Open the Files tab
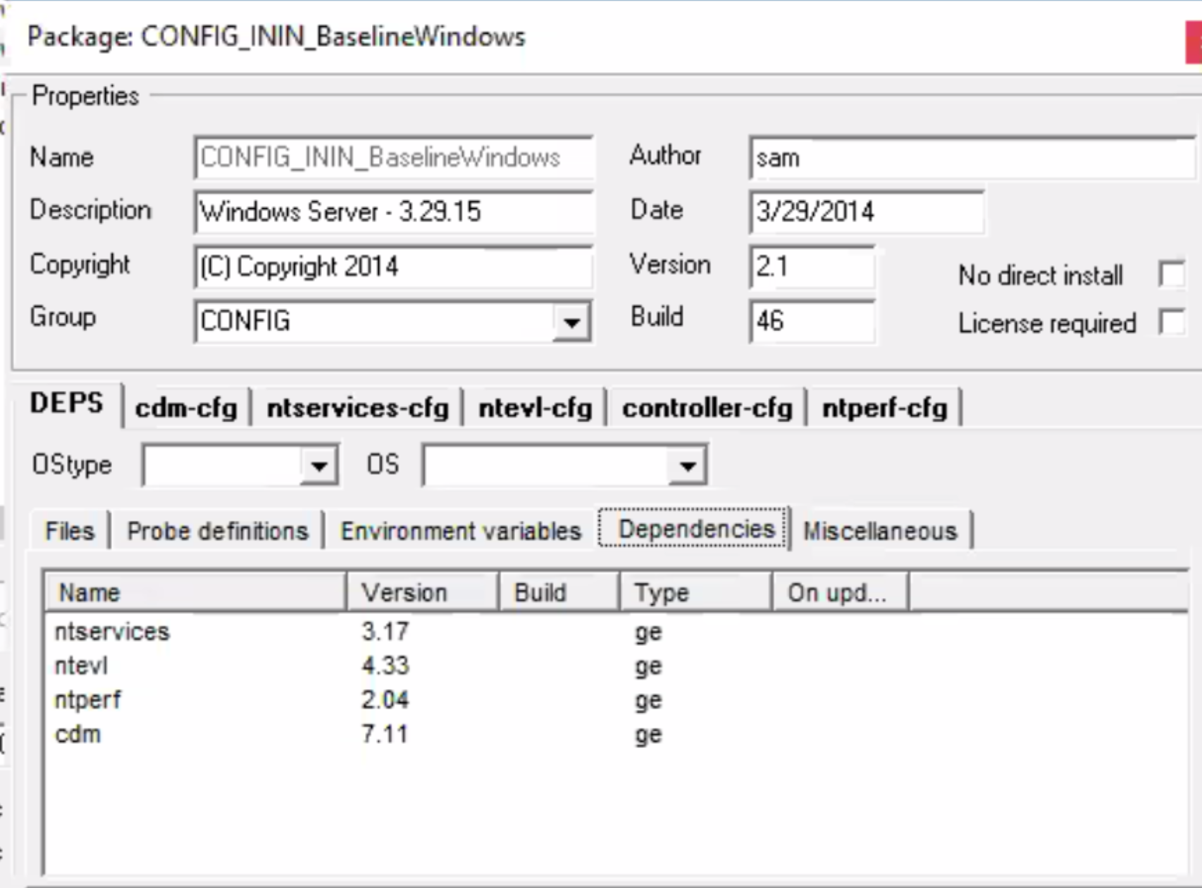The height and width of the screenshot is (888, 1202). tap(70, 531)
